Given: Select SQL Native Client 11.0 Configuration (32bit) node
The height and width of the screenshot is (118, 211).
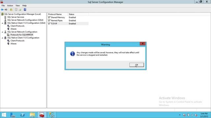Looking at the screenshot, I should (x=26, y=23).
